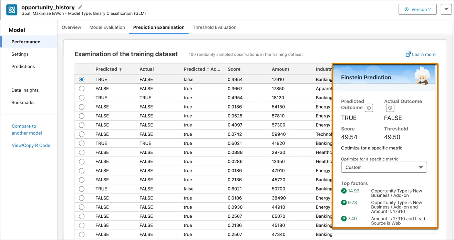Screen dimensions: 454x240
Task: Click the amount value 45180
Action: (x=278, y=225)
